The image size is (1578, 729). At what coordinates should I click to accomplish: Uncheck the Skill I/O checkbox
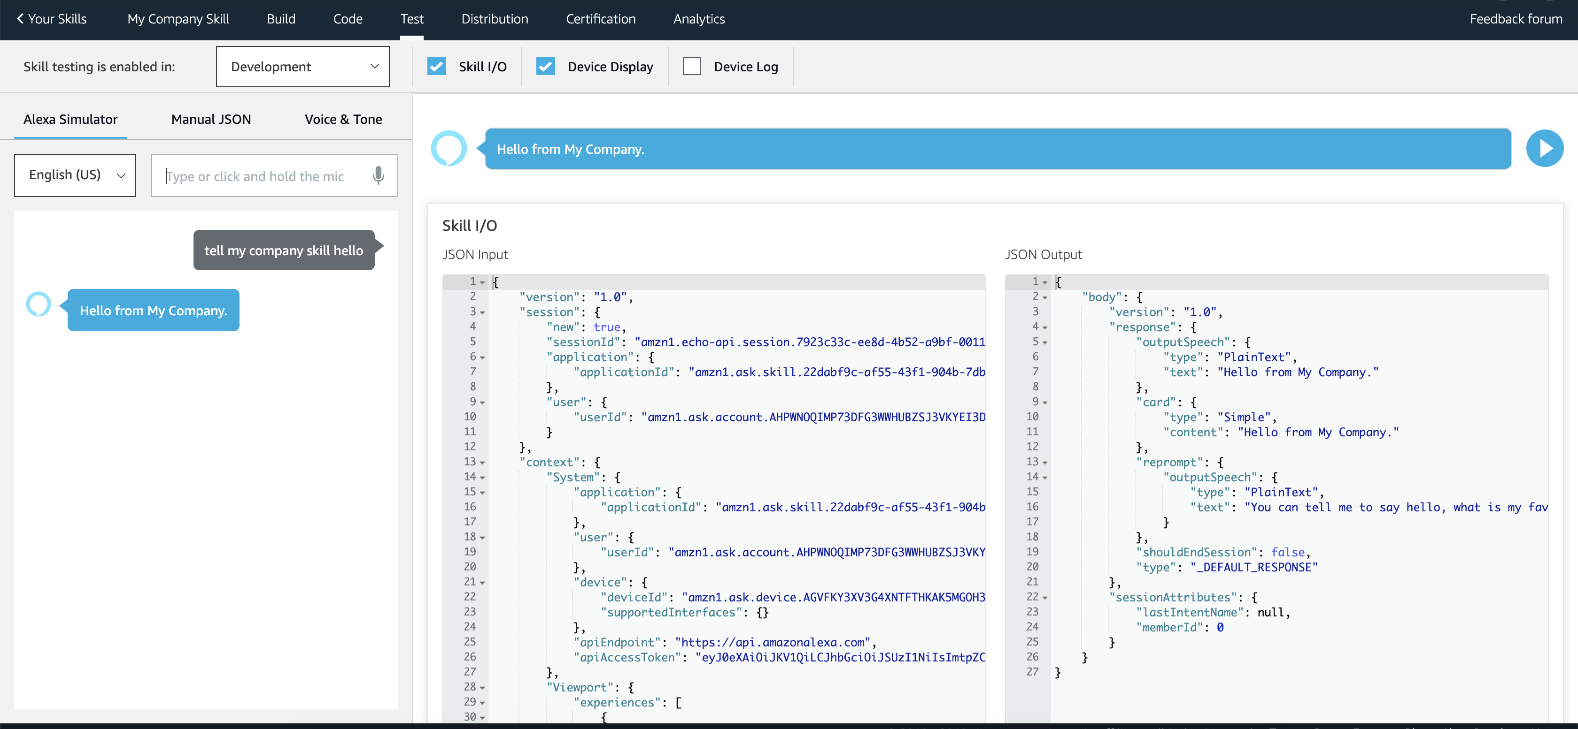click(x=436, y=66)
